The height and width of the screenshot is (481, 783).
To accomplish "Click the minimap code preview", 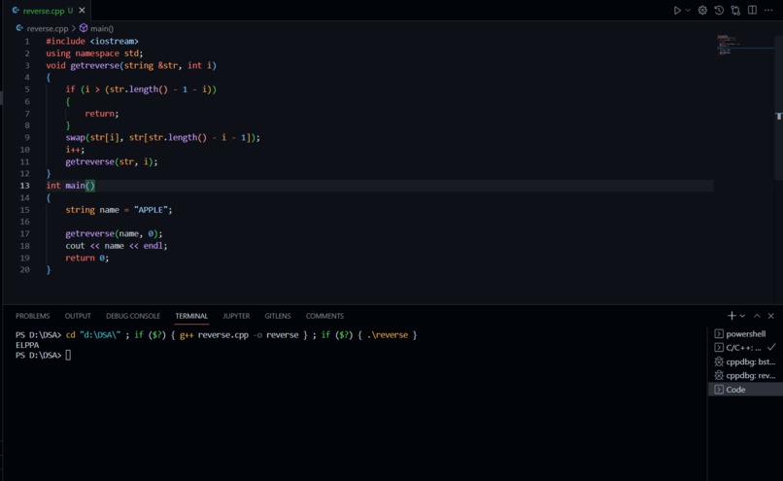I will tap(744, 45).
